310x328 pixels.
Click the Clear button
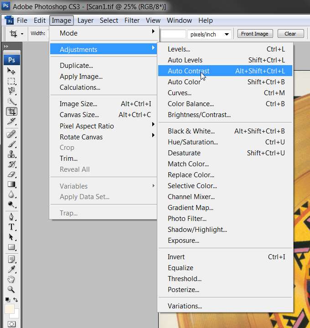290,34
